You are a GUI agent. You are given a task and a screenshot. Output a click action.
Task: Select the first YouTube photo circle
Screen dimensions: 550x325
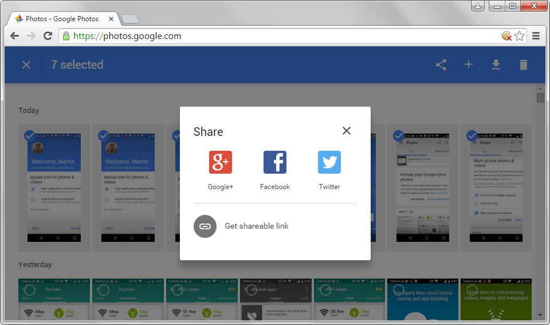(29, 290)
